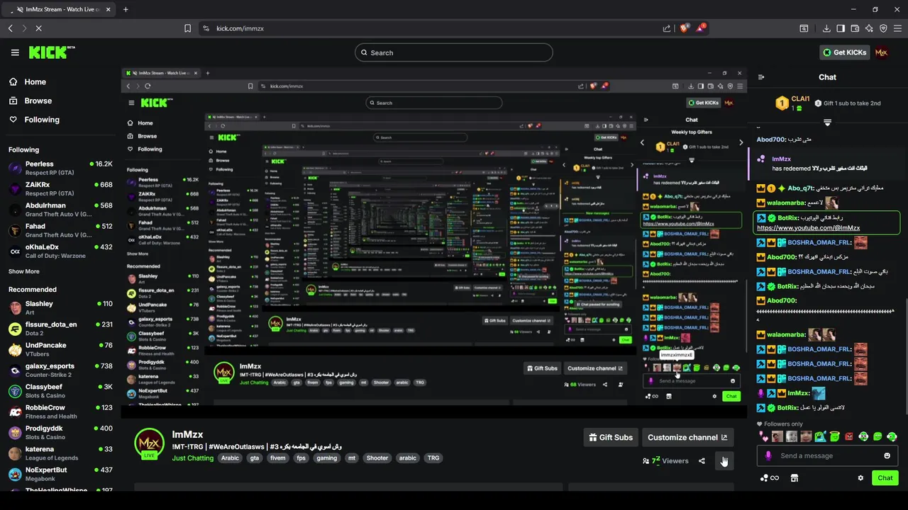Image resolution: width=908 pixels, height=510 pixels.
Task: Click the Get KICKs button
Action: pos(843,52)
